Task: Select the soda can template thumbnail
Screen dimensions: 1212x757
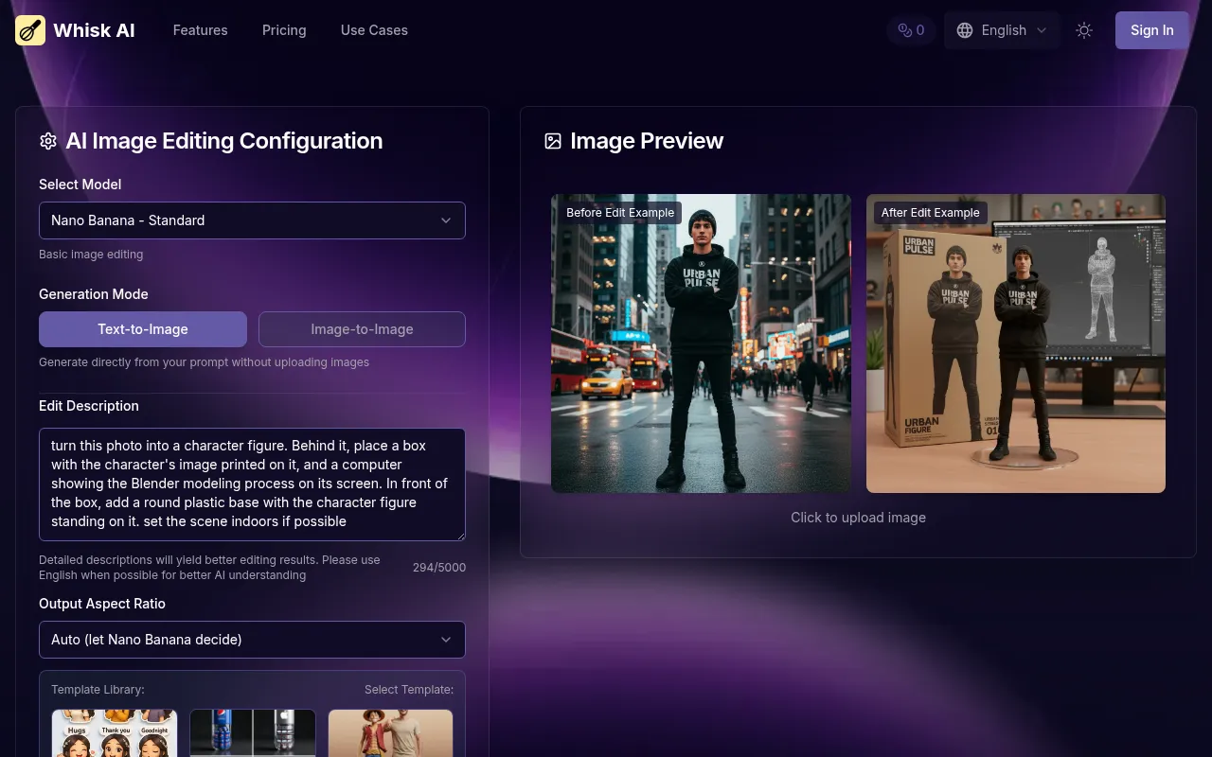Action: [253, 733]
